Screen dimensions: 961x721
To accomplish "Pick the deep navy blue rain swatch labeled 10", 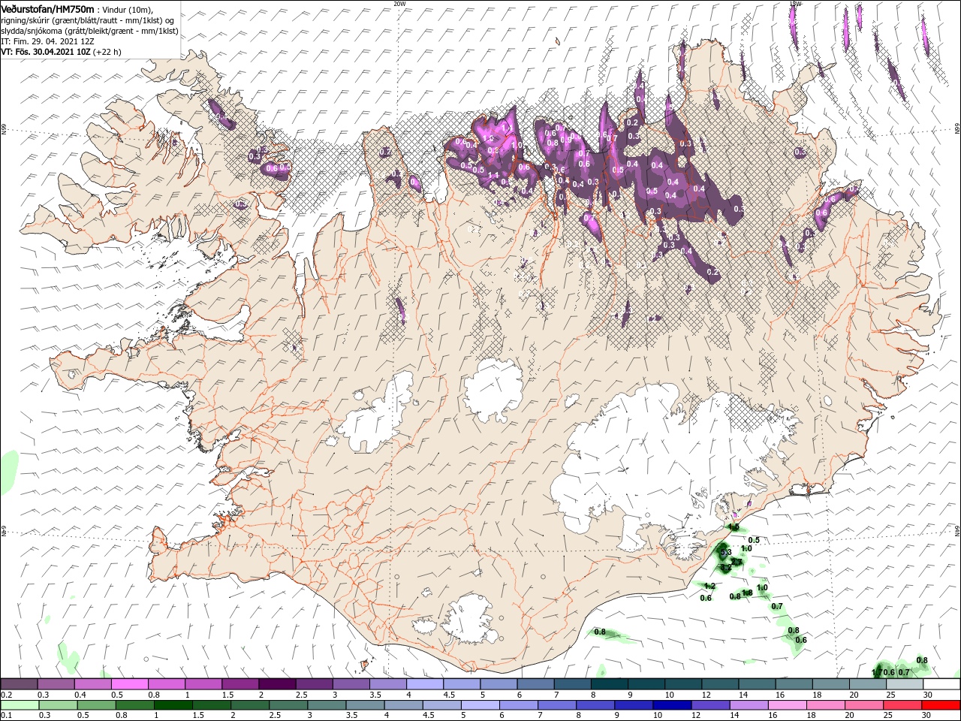I will tap(672, 705).
